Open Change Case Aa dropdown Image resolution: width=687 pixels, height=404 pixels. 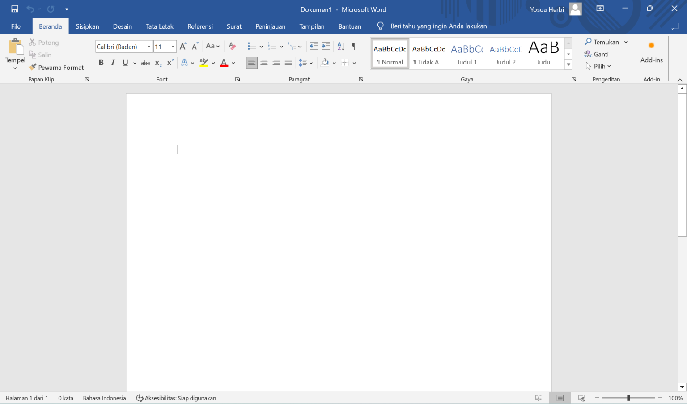(x=212, y=46)
